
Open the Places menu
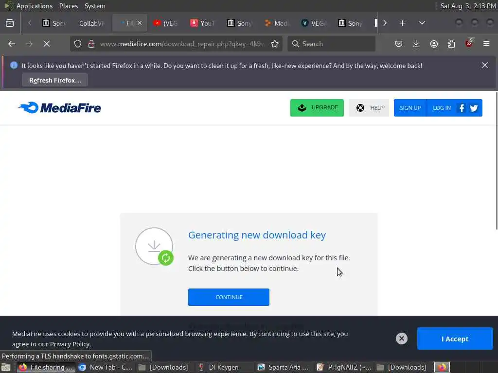[68, 6]
